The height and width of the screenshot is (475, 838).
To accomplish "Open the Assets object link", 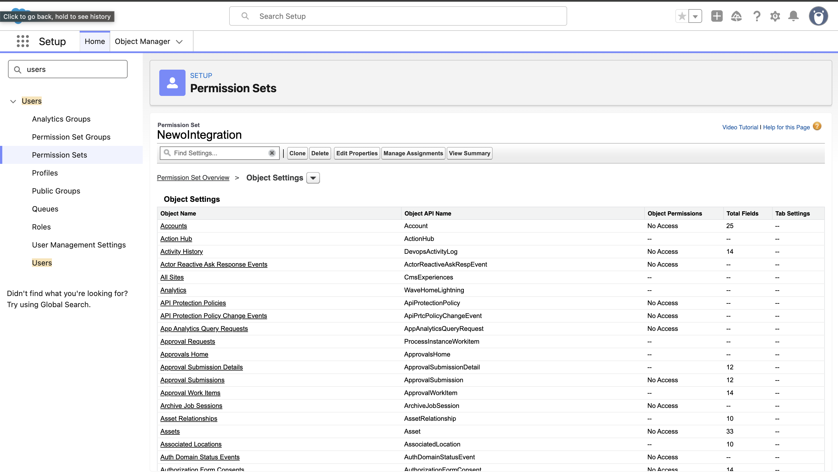I will 170,431.
